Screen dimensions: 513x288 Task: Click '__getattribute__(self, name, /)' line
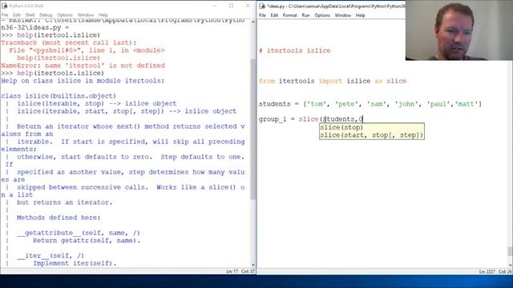[x=79, y=233]
